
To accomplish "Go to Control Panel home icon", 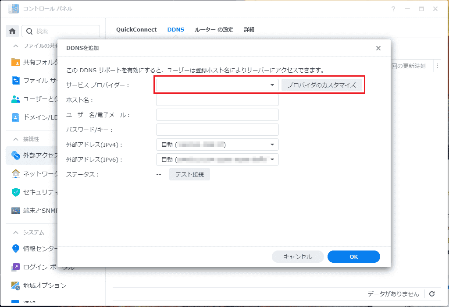I will (12, 31).
